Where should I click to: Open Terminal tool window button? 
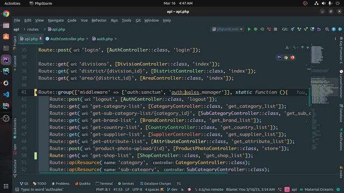(x=104, y=183)
